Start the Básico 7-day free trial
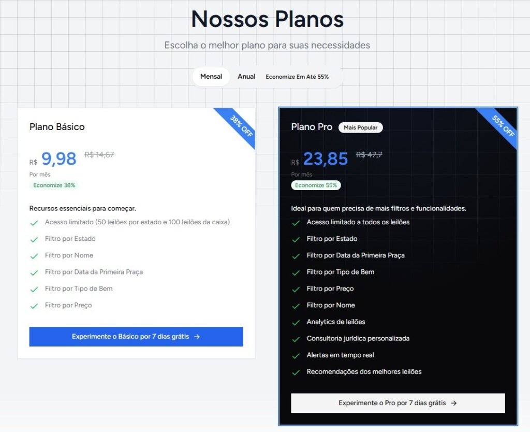 click(136, 337)
